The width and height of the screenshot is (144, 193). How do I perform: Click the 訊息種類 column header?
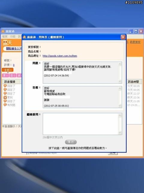11,82
